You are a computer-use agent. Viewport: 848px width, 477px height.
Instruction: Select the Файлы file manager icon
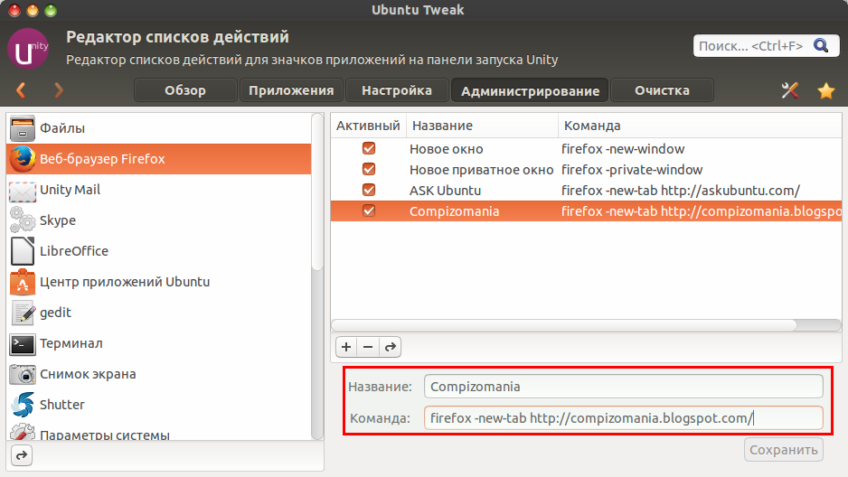[23, 128]
